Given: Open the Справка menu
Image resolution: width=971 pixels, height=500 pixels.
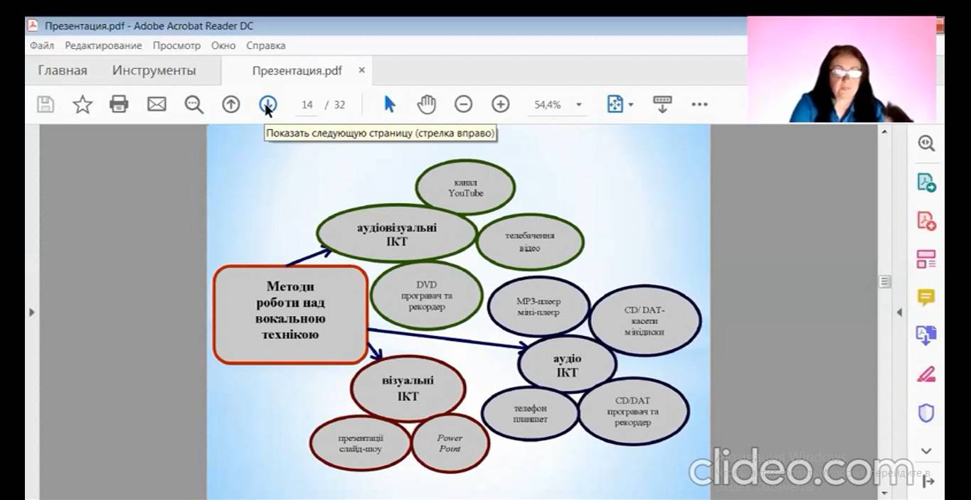Looking at the screenshot, I should click(265, 45).
